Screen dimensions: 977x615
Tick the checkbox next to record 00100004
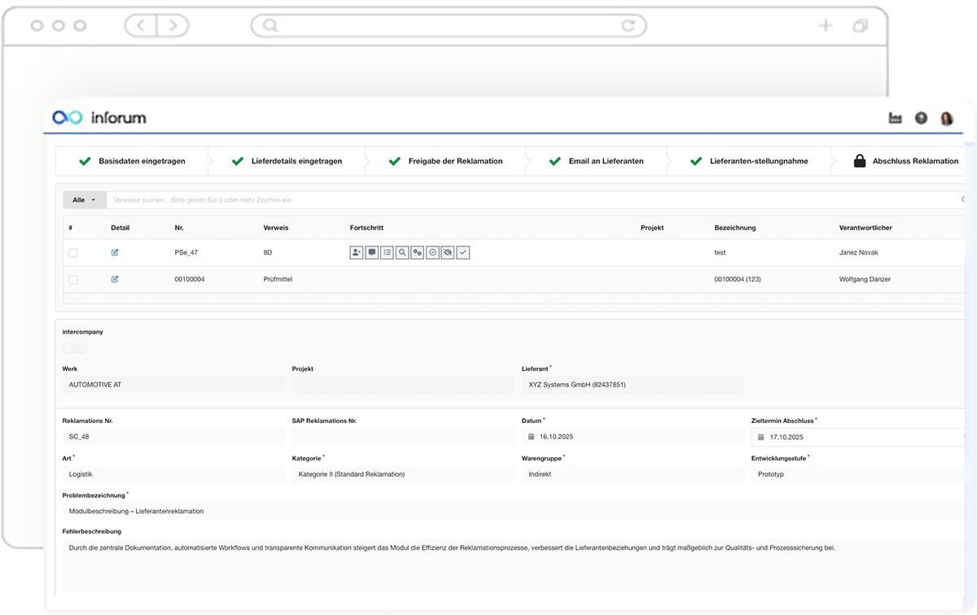(73, 278)
